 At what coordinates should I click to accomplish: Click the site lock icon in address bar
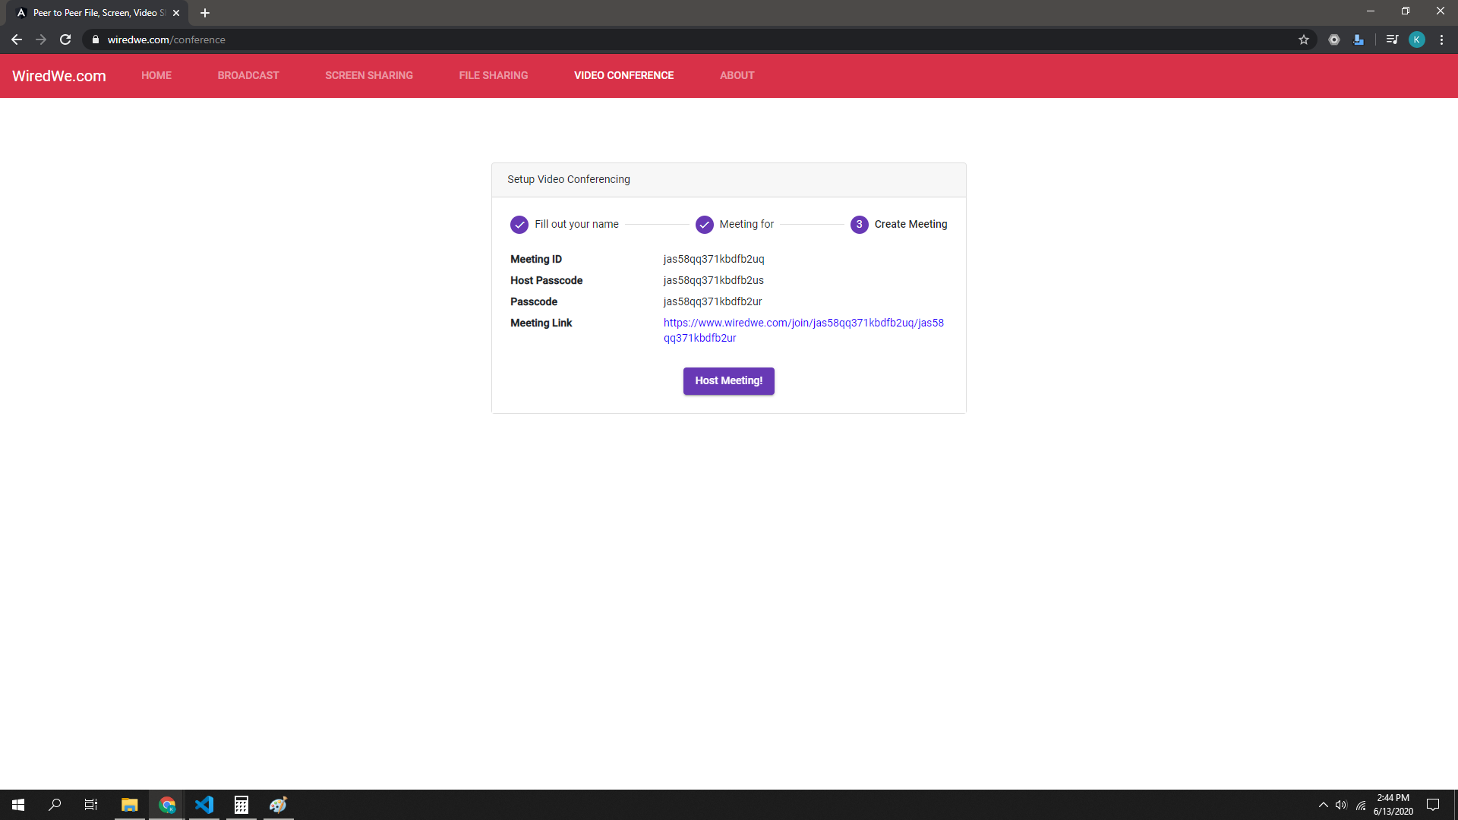click(x=96, y=39)
